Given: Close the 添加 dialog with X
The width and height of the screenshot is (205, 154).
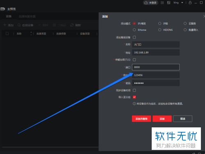Looking at the screenshot, I should [x=204, y=16].
